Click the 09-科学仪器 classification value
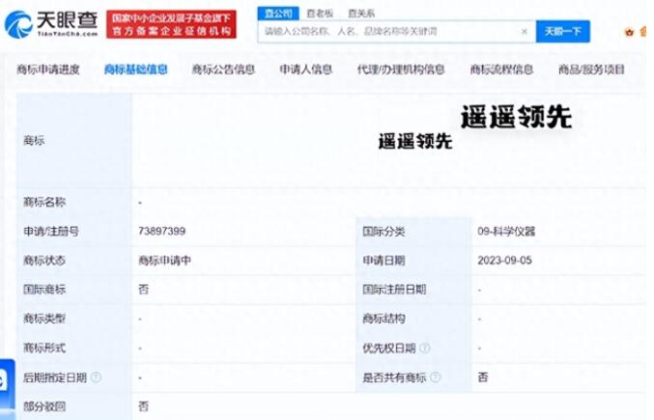Viewport: 654px width, 420px height. coord(506,231)
